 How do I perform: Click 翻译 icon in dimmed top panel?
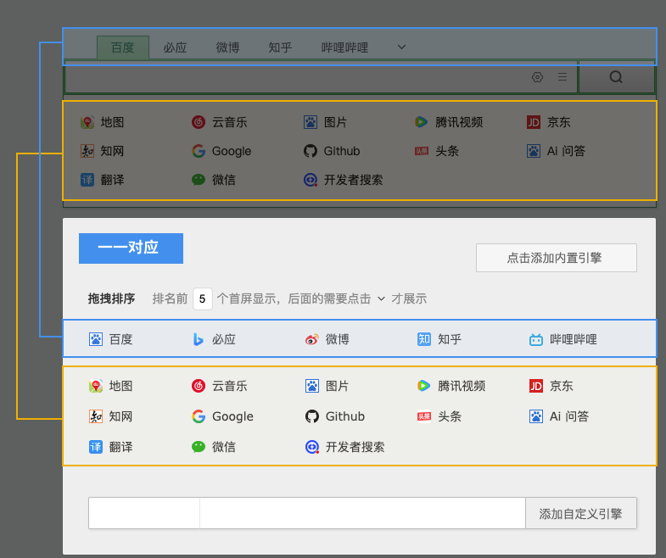(87, 180)
